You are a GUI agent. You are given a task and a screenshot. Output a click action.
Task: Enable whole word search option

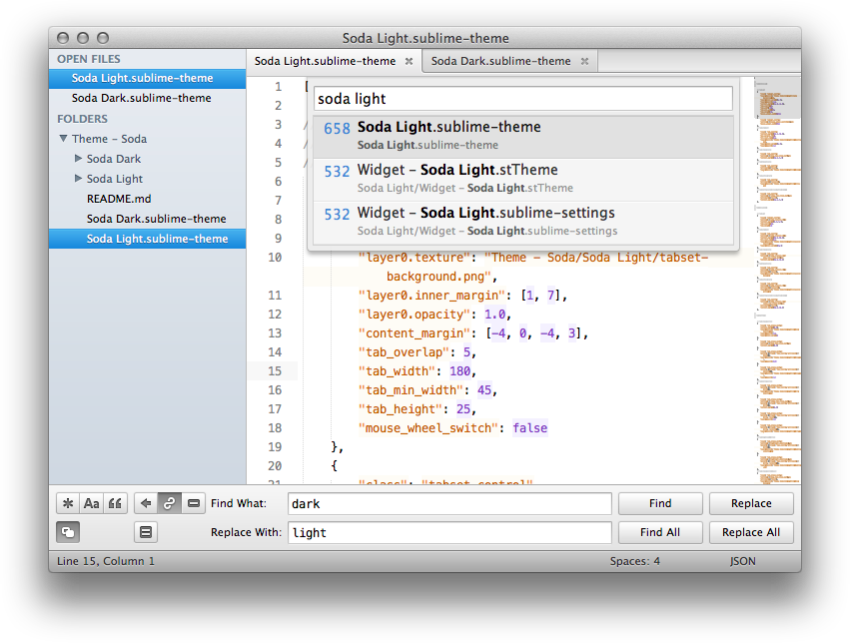[116, 503]
